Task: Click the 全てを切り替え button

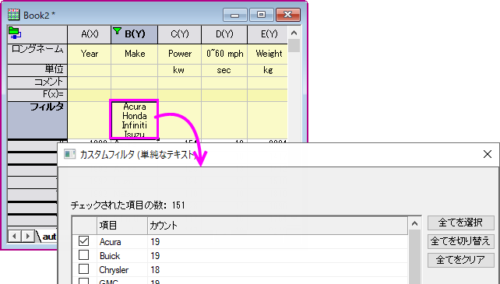Action: [461, 241]
